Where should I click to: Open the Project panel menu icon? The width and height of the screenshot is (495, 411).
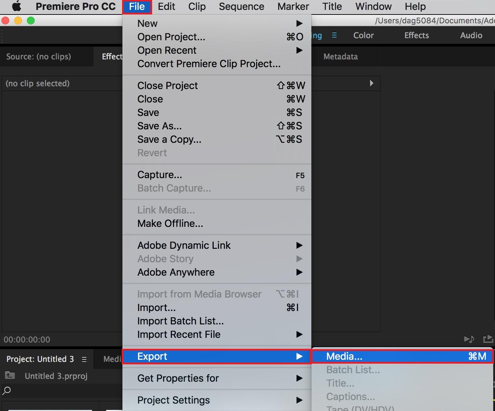(x=84, y=359)
